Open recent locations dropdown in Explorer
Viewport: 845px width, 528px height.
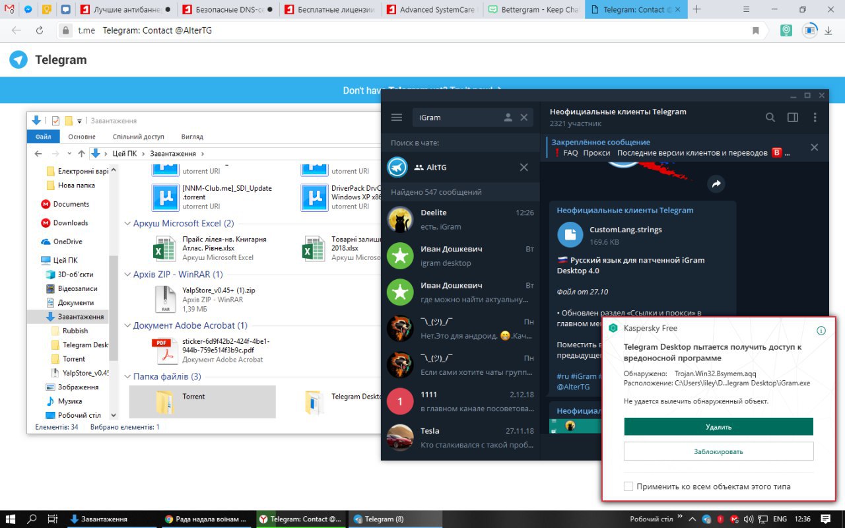(70, 154)
